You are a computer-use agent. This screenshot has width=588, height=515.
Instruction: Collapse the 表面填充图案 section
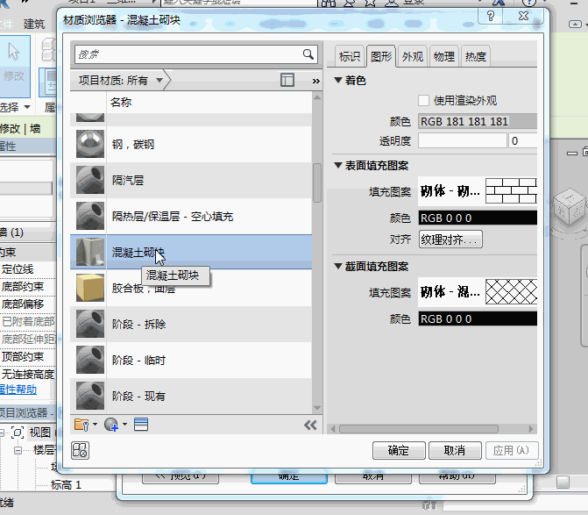click(338, 165)
